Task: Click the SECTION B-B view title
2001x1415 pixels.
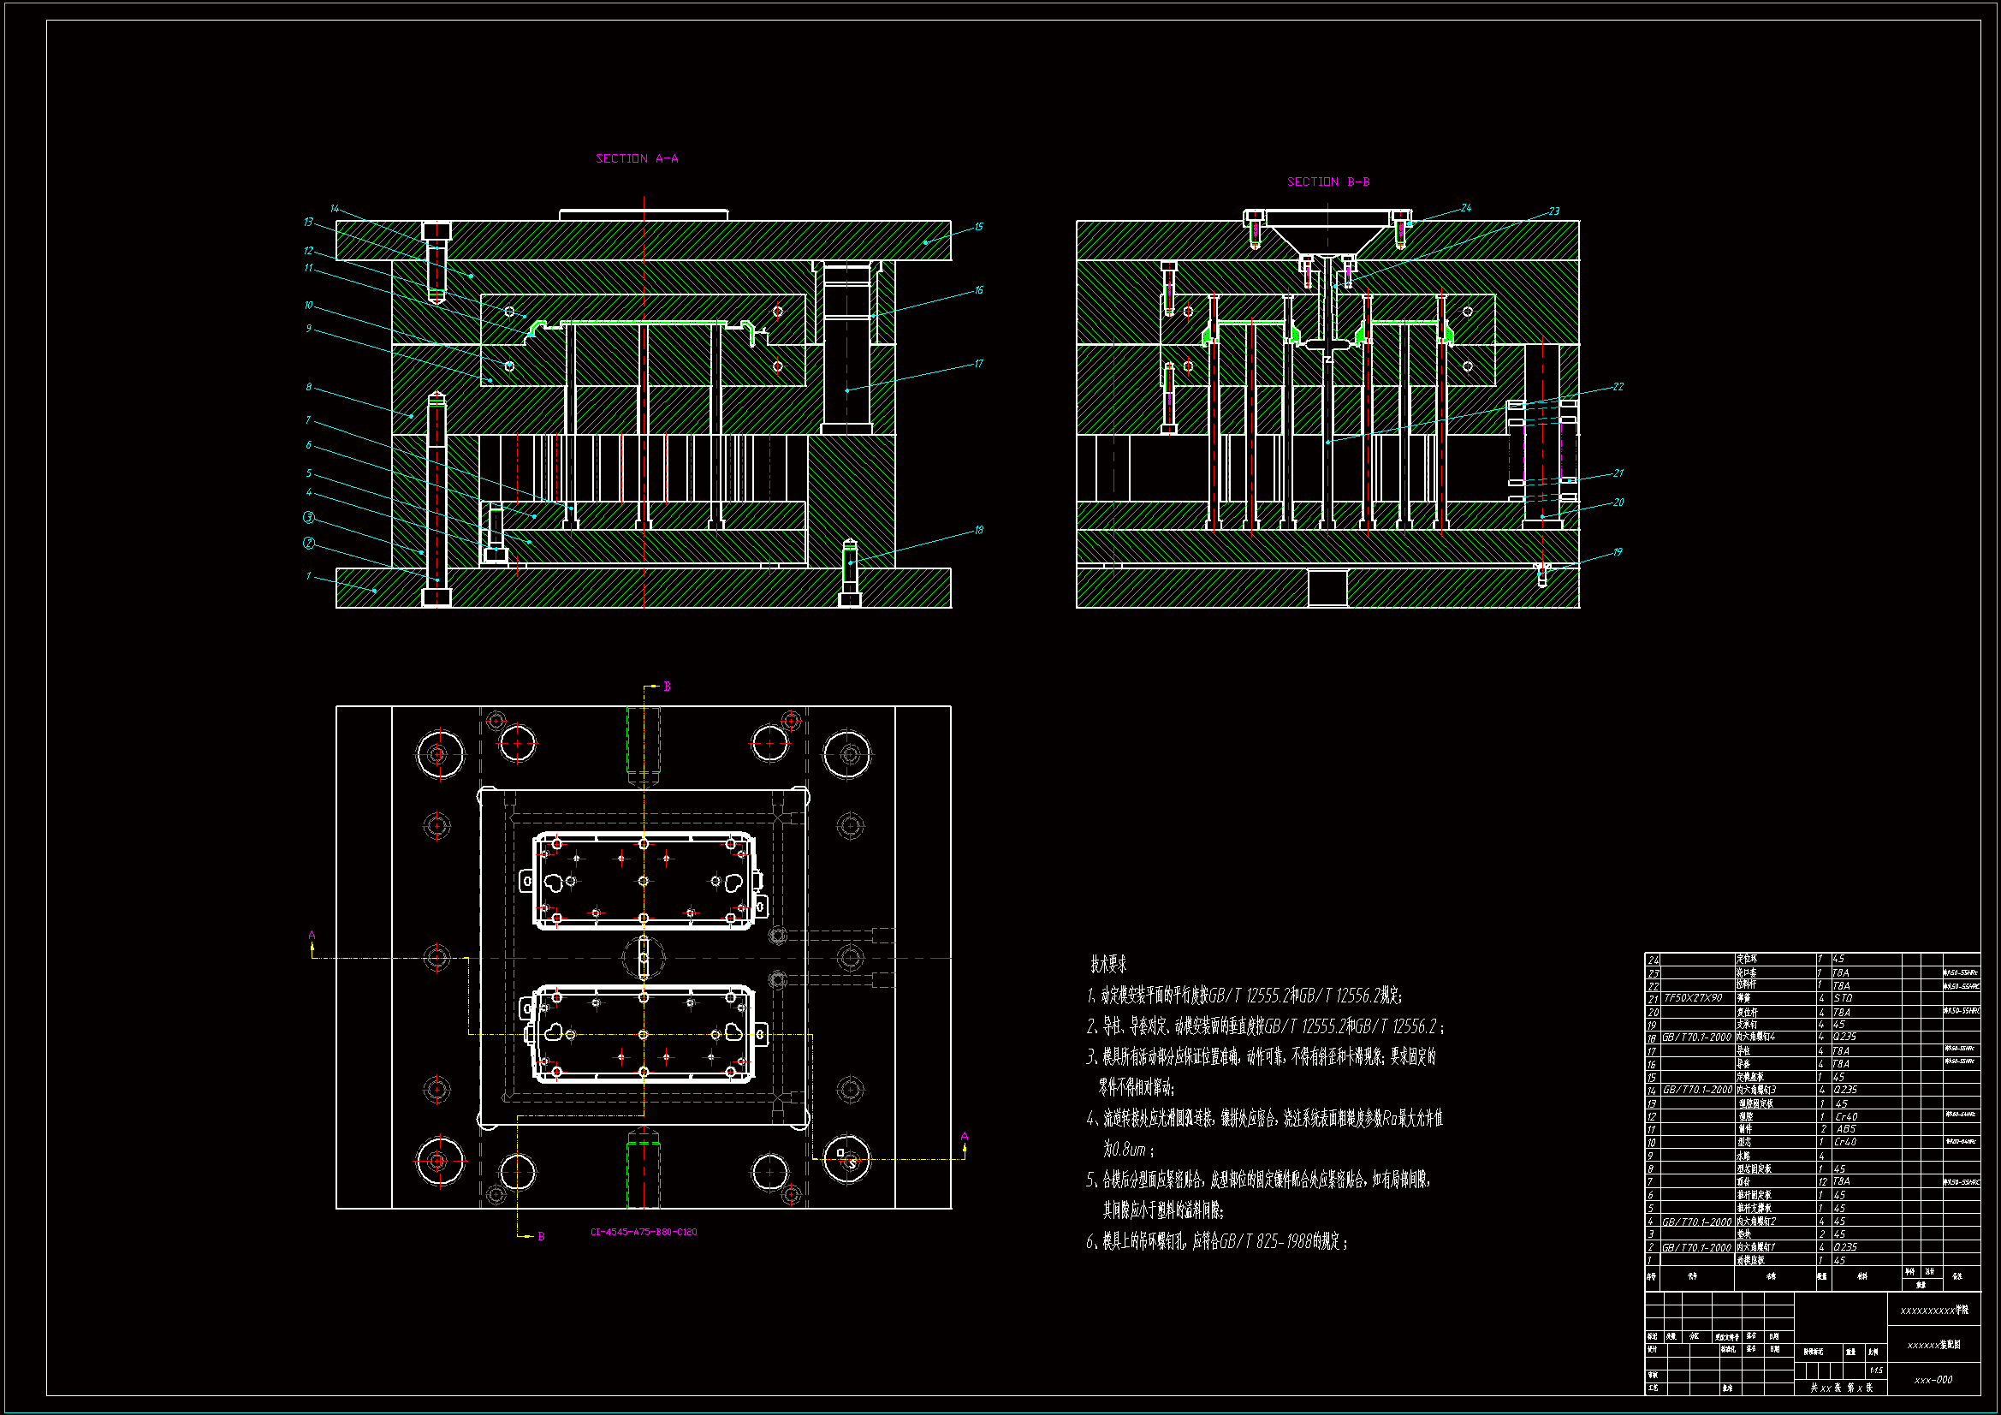Action: point(1328,182)
